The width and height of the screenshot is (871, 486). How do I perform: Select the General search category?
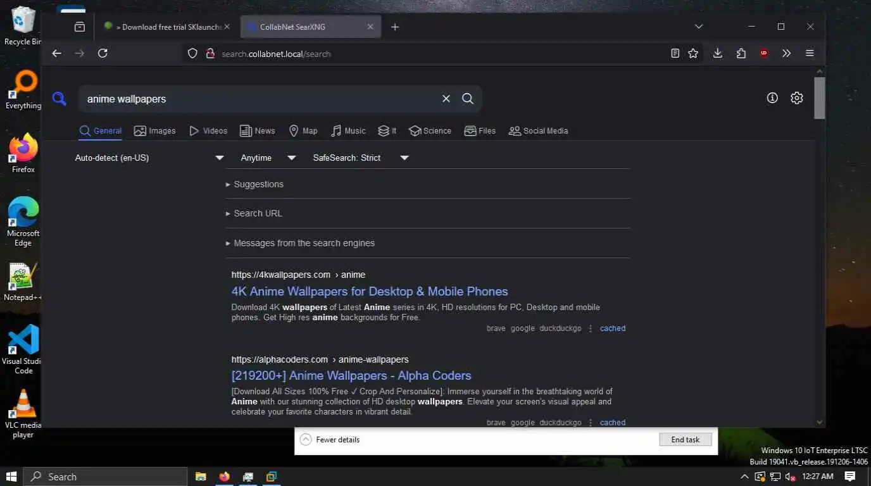(100, 131)
